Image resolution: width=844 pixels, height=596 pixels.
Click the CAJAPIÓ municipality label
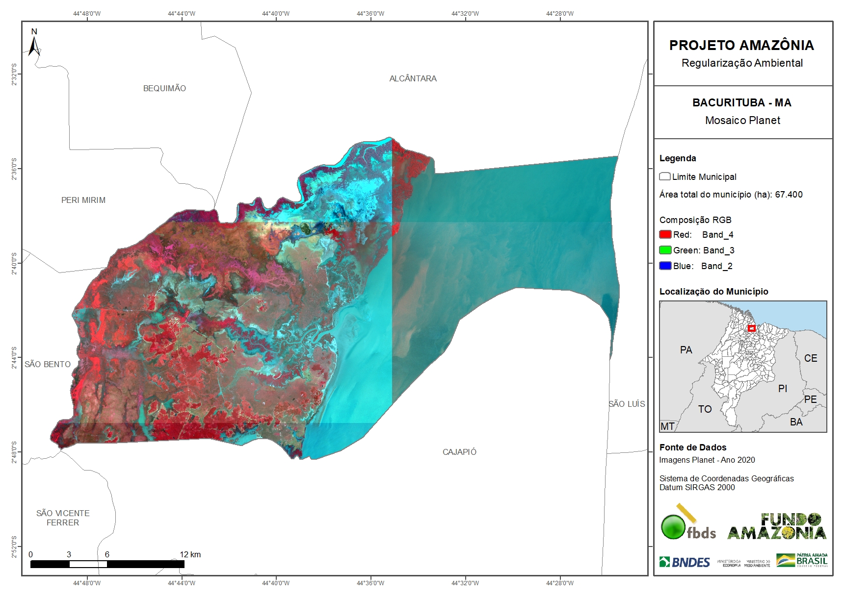[459, 452]
